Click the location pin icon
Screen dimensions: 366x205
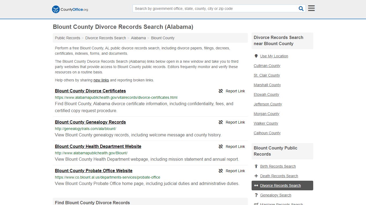click(x=256, y=56)
